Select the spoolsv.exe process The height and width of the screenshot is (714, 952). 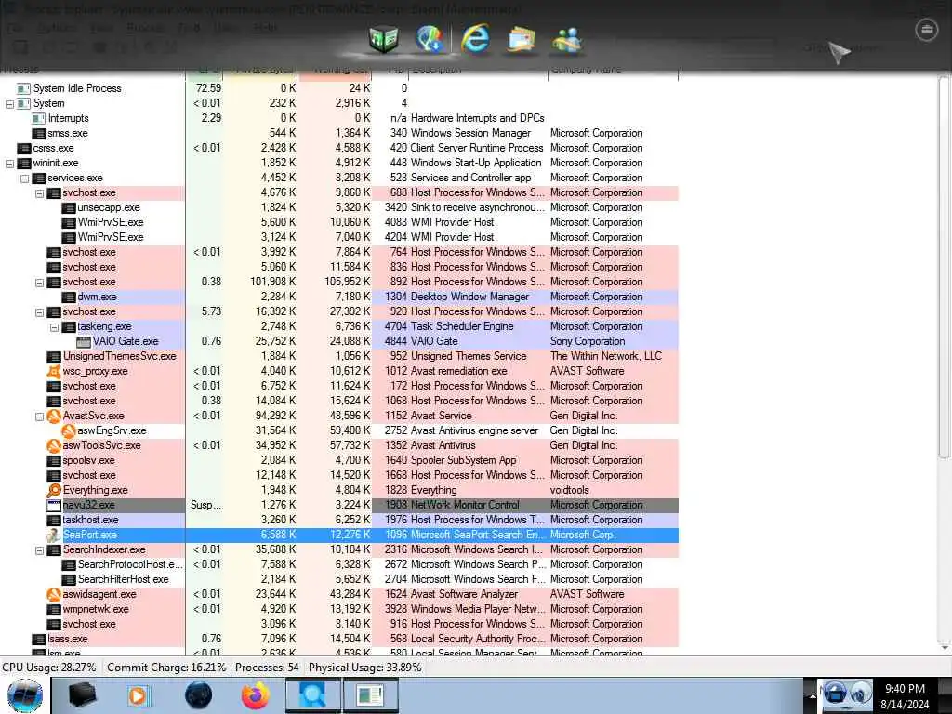pyautogui.click(x=88, y=460)
